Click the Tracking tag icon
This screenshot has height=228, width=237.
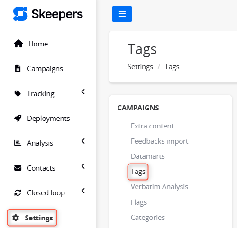tap(18, 93)
